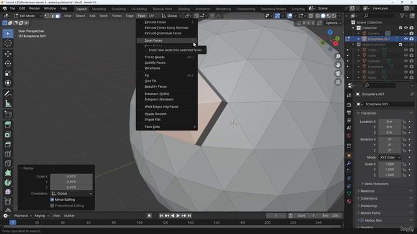The image size is (417, 234).
Task: Adjust the Scale X 1.000 property field
Action: coord(390,164)
